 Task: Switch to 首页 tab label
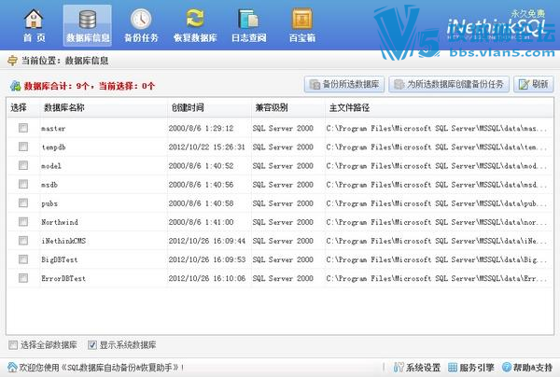coord(35,38)
